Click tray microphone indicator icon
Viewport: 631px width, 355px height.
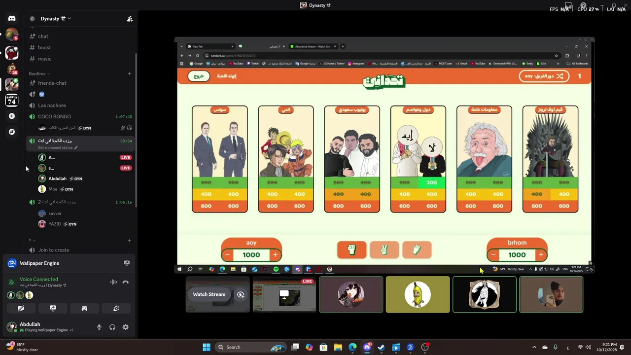point(556,347)
